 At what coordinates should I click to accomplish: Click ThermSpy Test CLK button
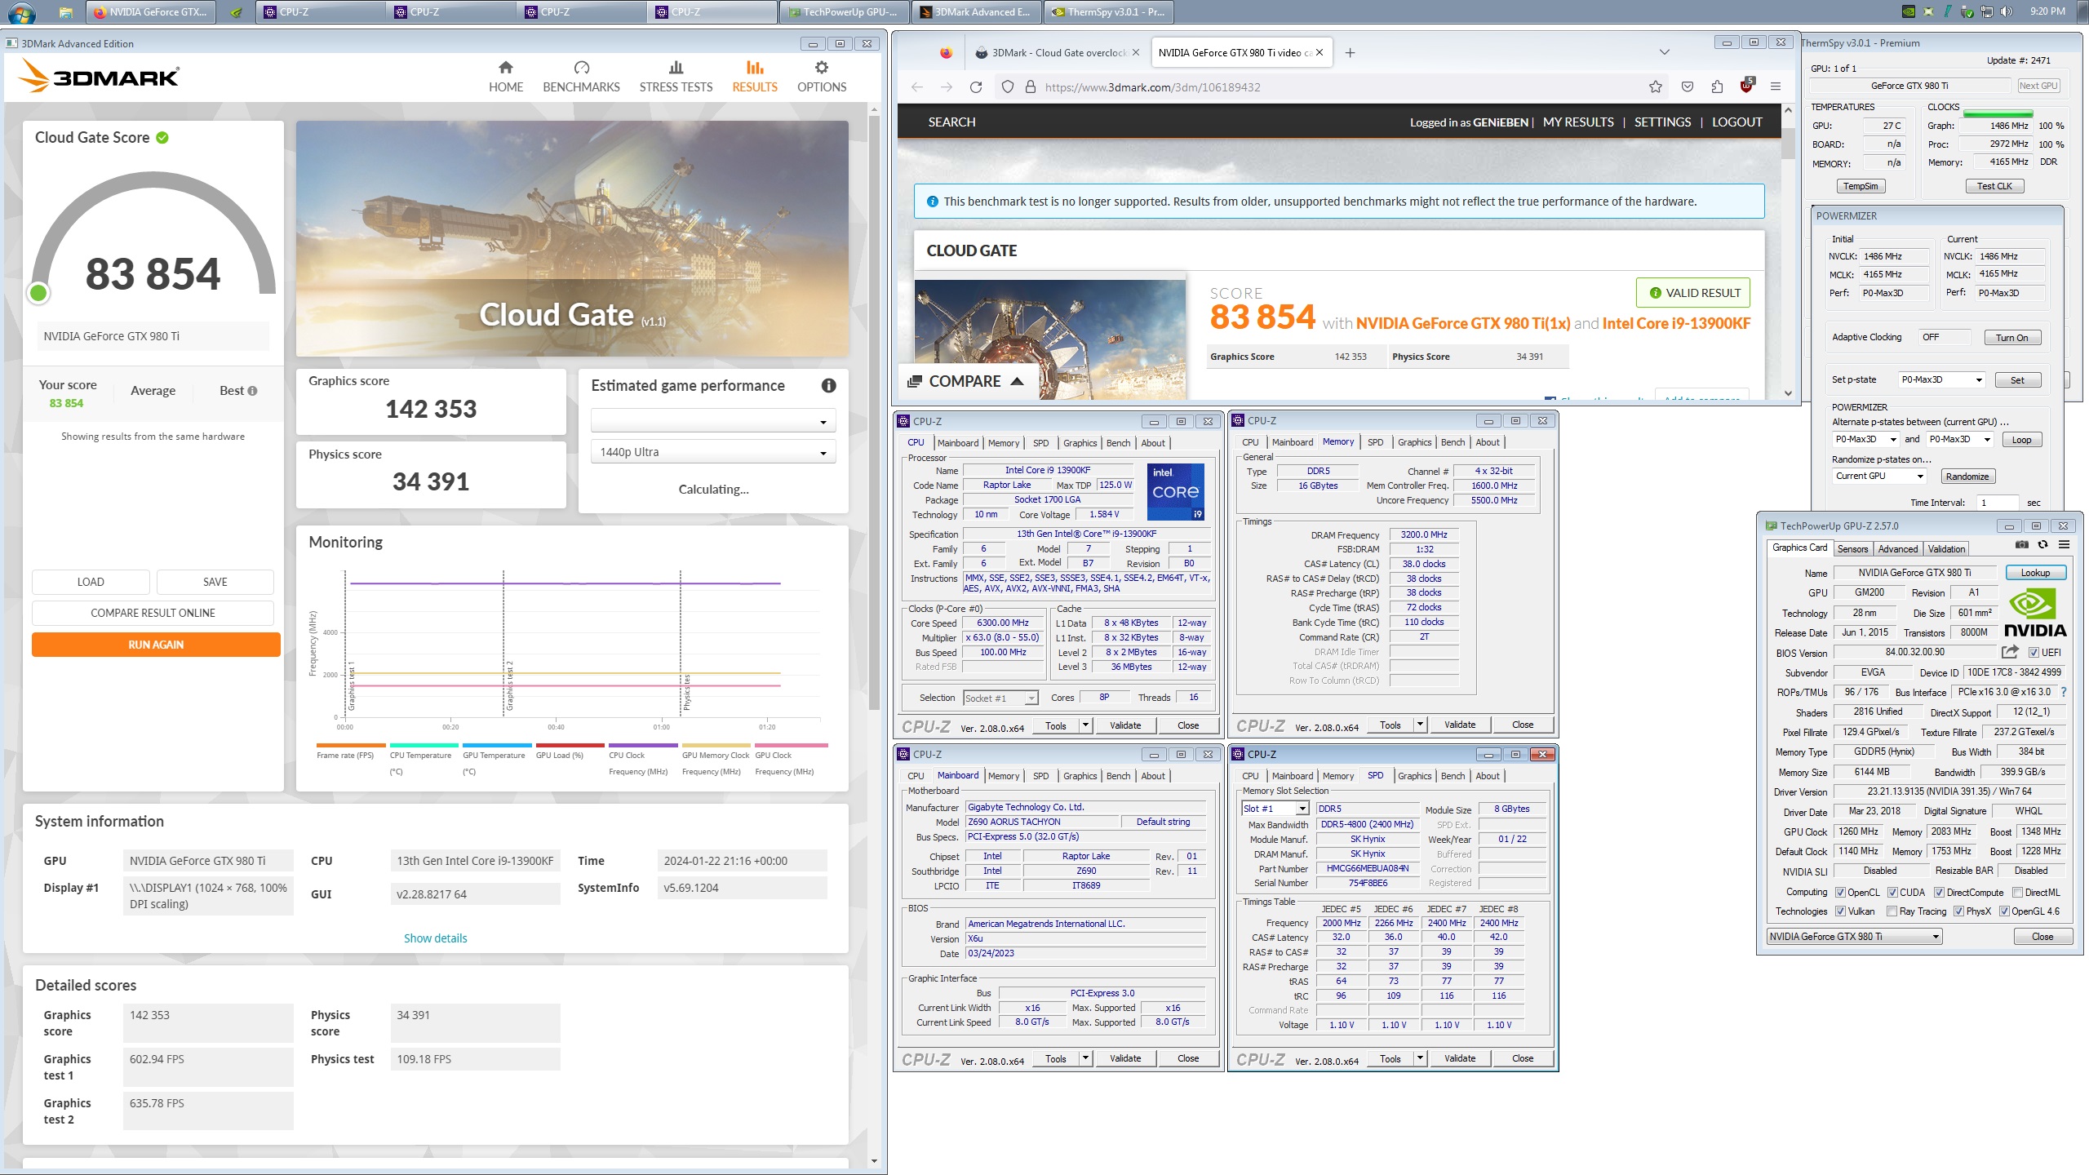click(x=1994, y=186)
